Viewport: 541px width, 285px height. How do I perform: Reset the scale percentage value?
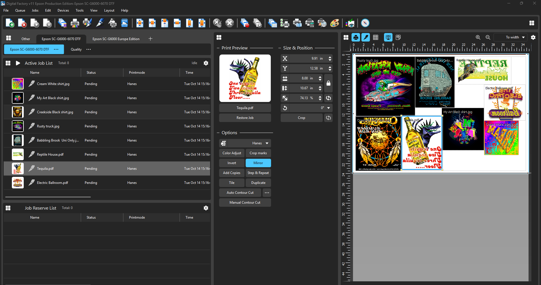tap(328, 98)
